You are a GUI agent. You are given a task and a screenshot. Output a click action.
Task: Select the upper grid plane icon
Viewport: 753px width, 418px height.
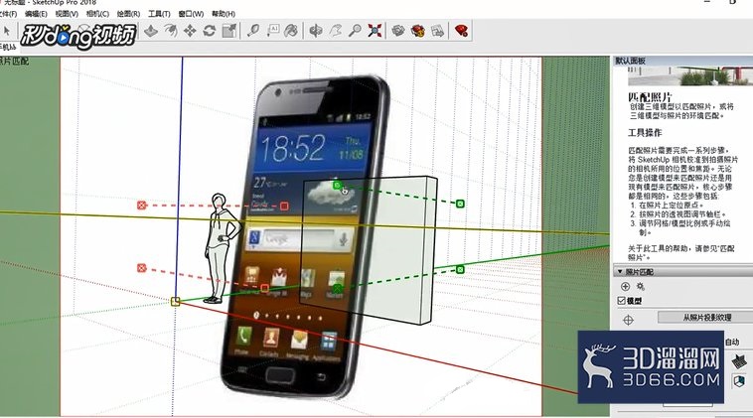pyautogui.click(x=739, y=360)
